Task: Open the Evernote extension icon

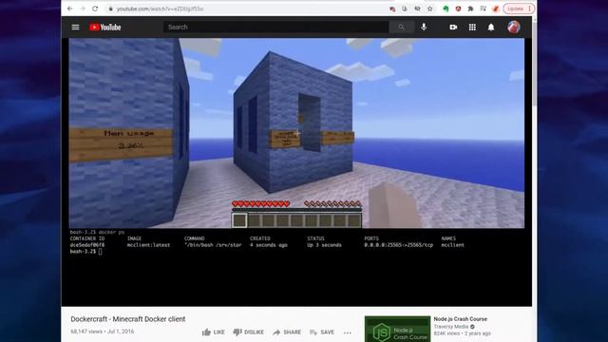Action: (x=446, y=9)
